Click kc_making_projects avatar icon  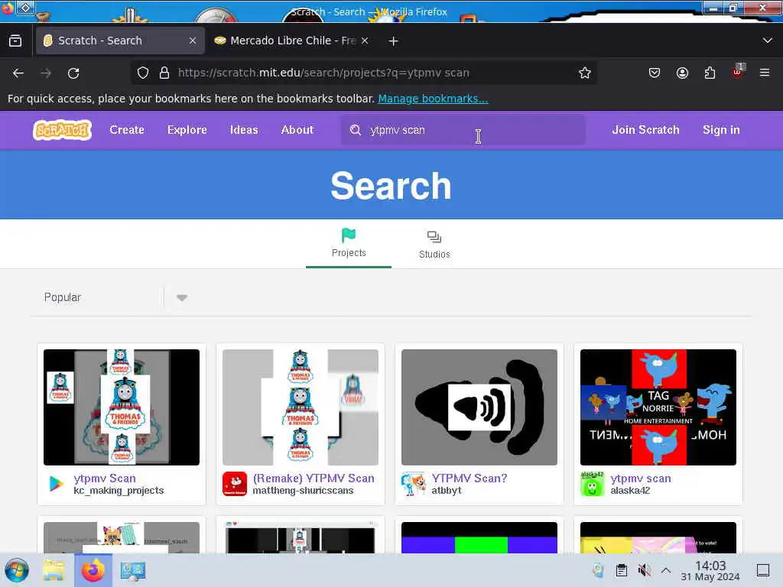pyautogui.click(x=56, y=484)
